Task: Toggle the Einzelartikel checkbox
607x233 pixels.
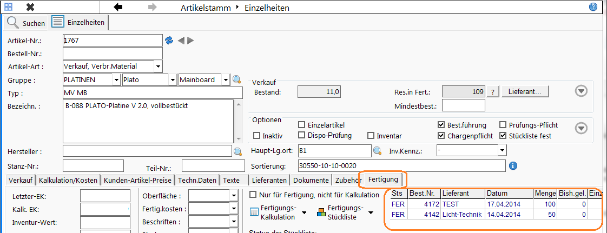Action: tap(301, 125)
